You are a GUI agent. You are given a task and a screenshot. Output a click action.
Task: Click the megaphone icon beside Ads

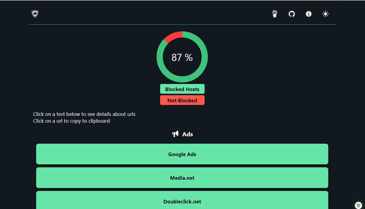point(175,134)
